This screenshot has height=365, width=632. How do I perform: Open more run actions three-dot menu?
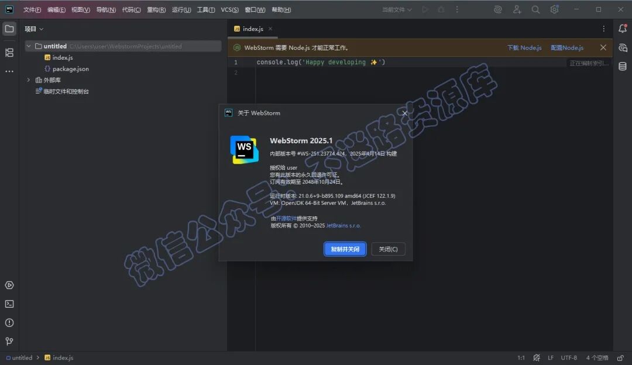coord(456,9)
